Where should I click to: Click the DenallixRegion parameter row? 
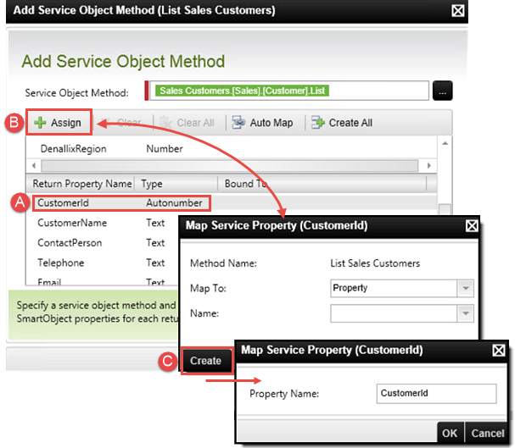(x=232, y=149)
